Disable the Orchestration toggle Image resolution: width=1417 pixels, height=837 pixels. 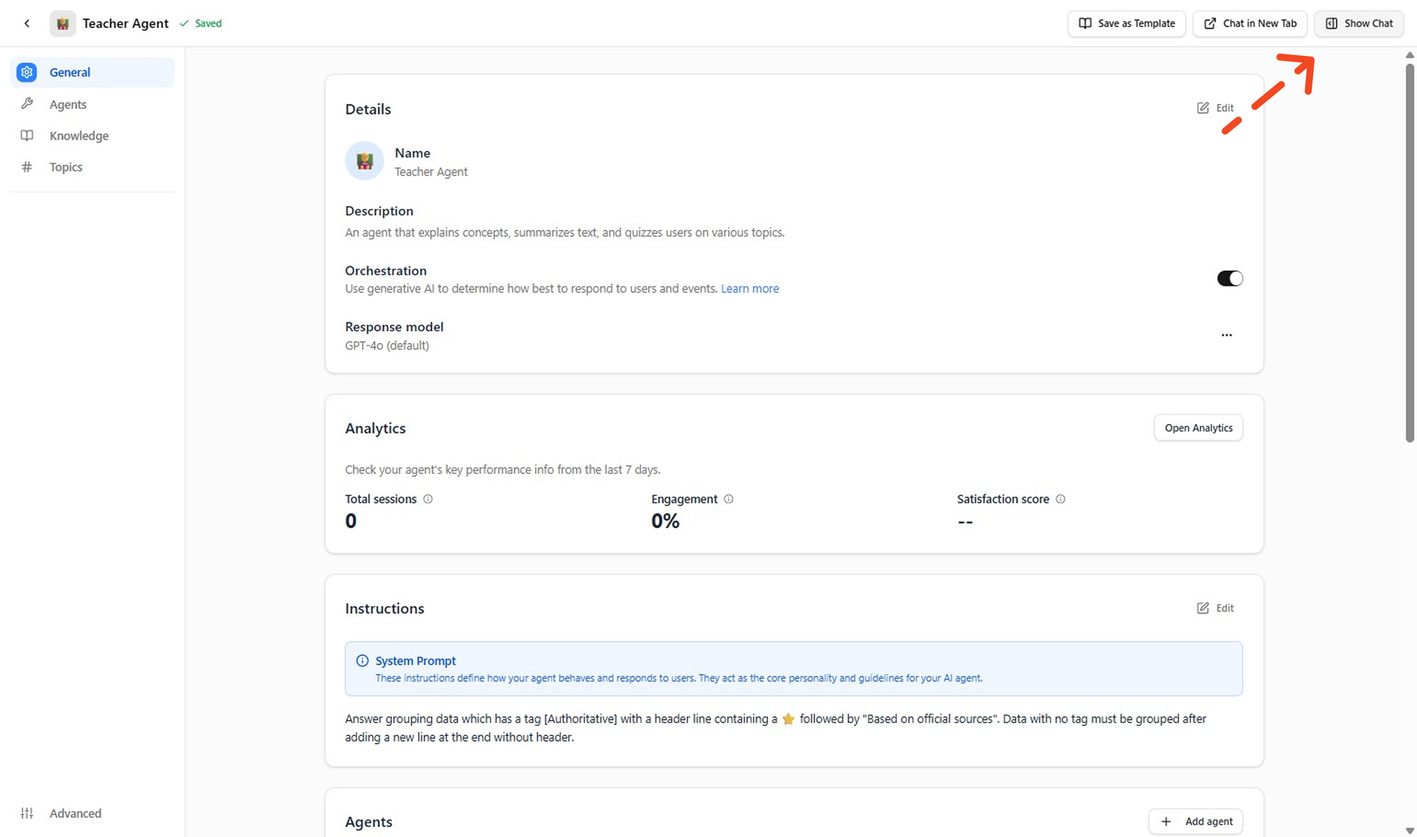[1230, 278]
